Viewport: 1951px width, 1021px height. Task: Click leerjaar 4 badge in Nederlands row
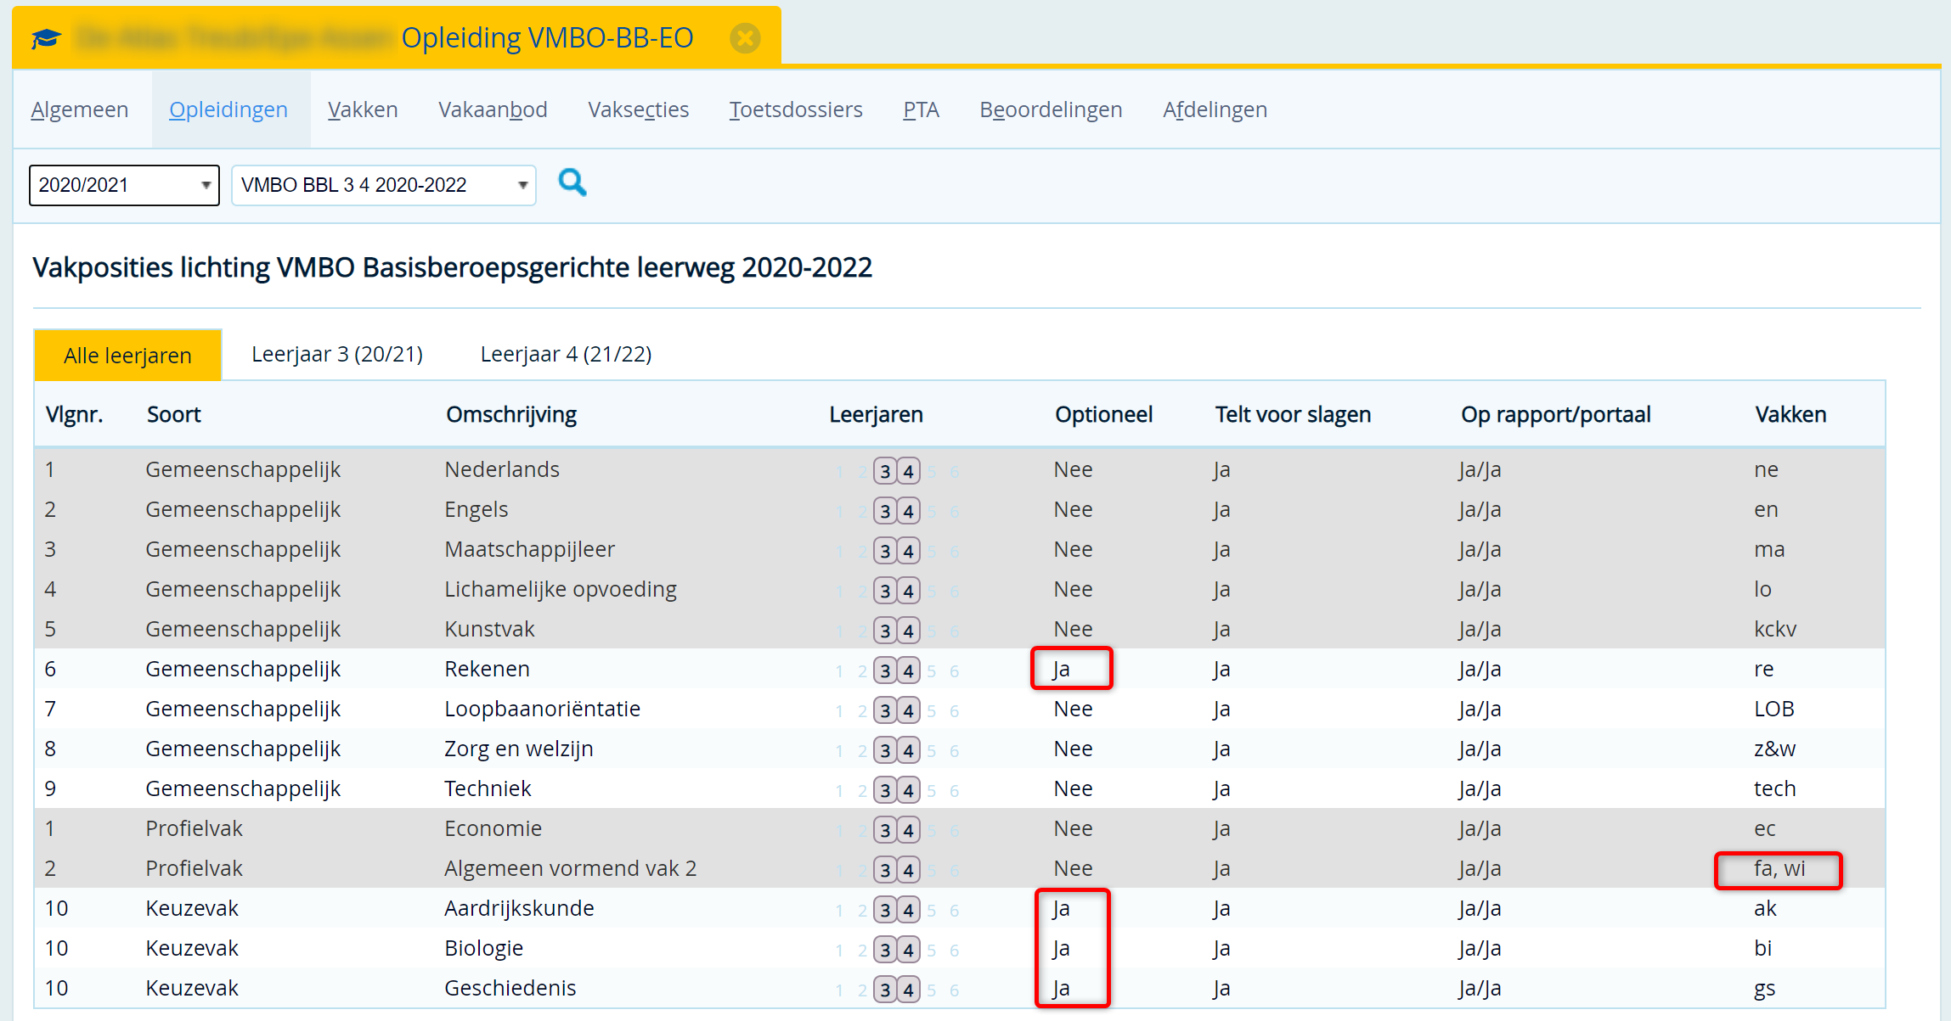click(x=909, y=471)
